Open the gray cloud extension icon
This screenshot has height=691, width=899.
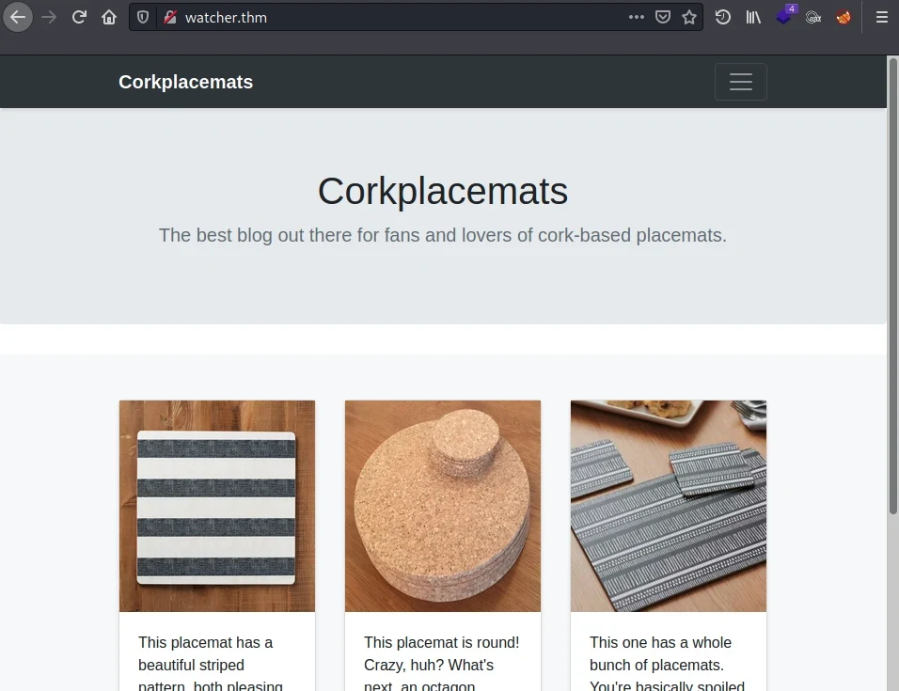pyautogui.click(x=813, y=17)
